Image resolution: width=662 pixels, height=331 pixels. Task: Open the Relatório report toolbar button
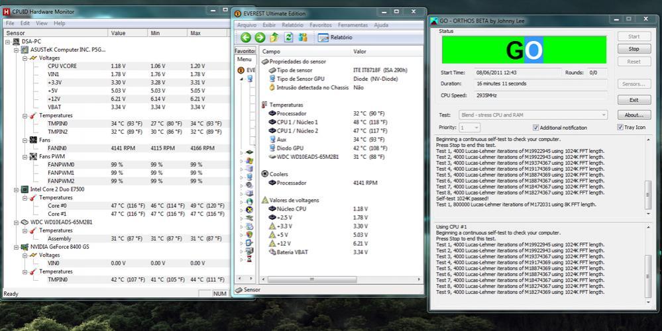point(335,38)
